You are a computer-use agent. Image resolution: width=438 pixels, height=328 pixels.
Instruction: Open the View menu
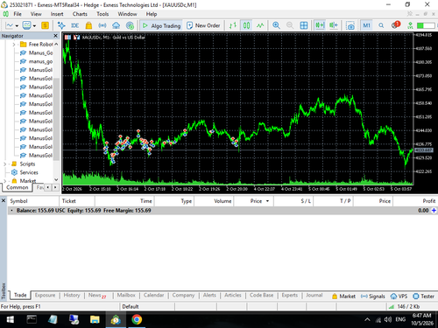pyautogui.click(x=36, y=14)
